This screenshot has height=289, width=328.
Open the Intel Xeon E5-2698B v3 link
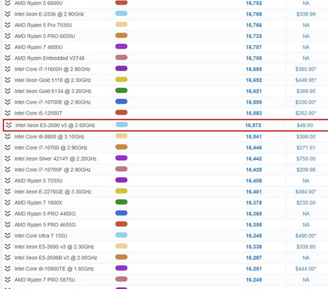pyautogui.click(x=56, y=258)
